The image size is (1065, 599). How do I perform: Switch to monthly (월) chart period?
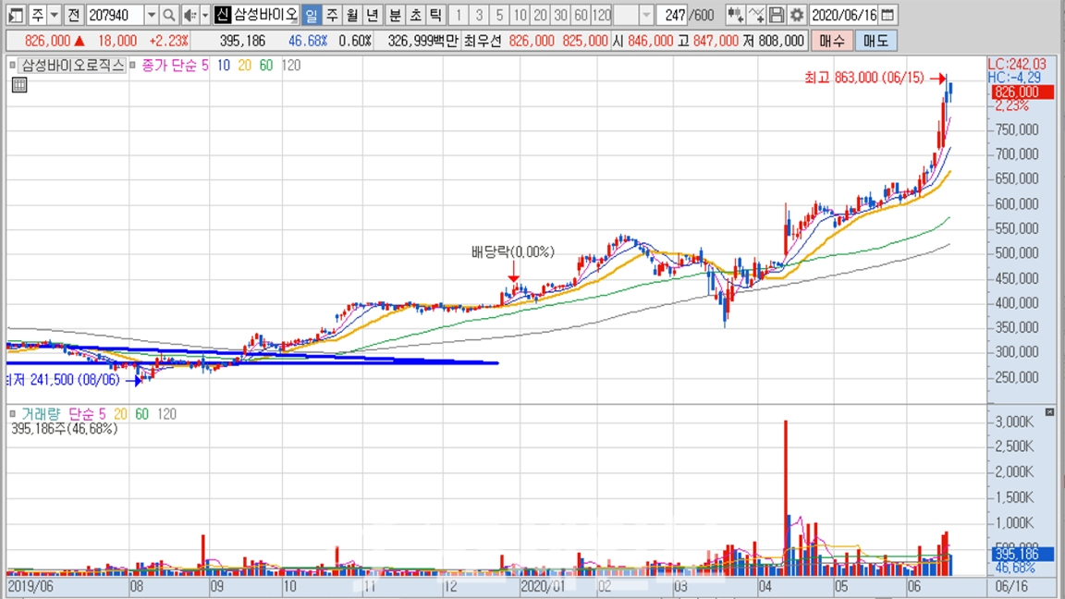[x=351, y=15]
